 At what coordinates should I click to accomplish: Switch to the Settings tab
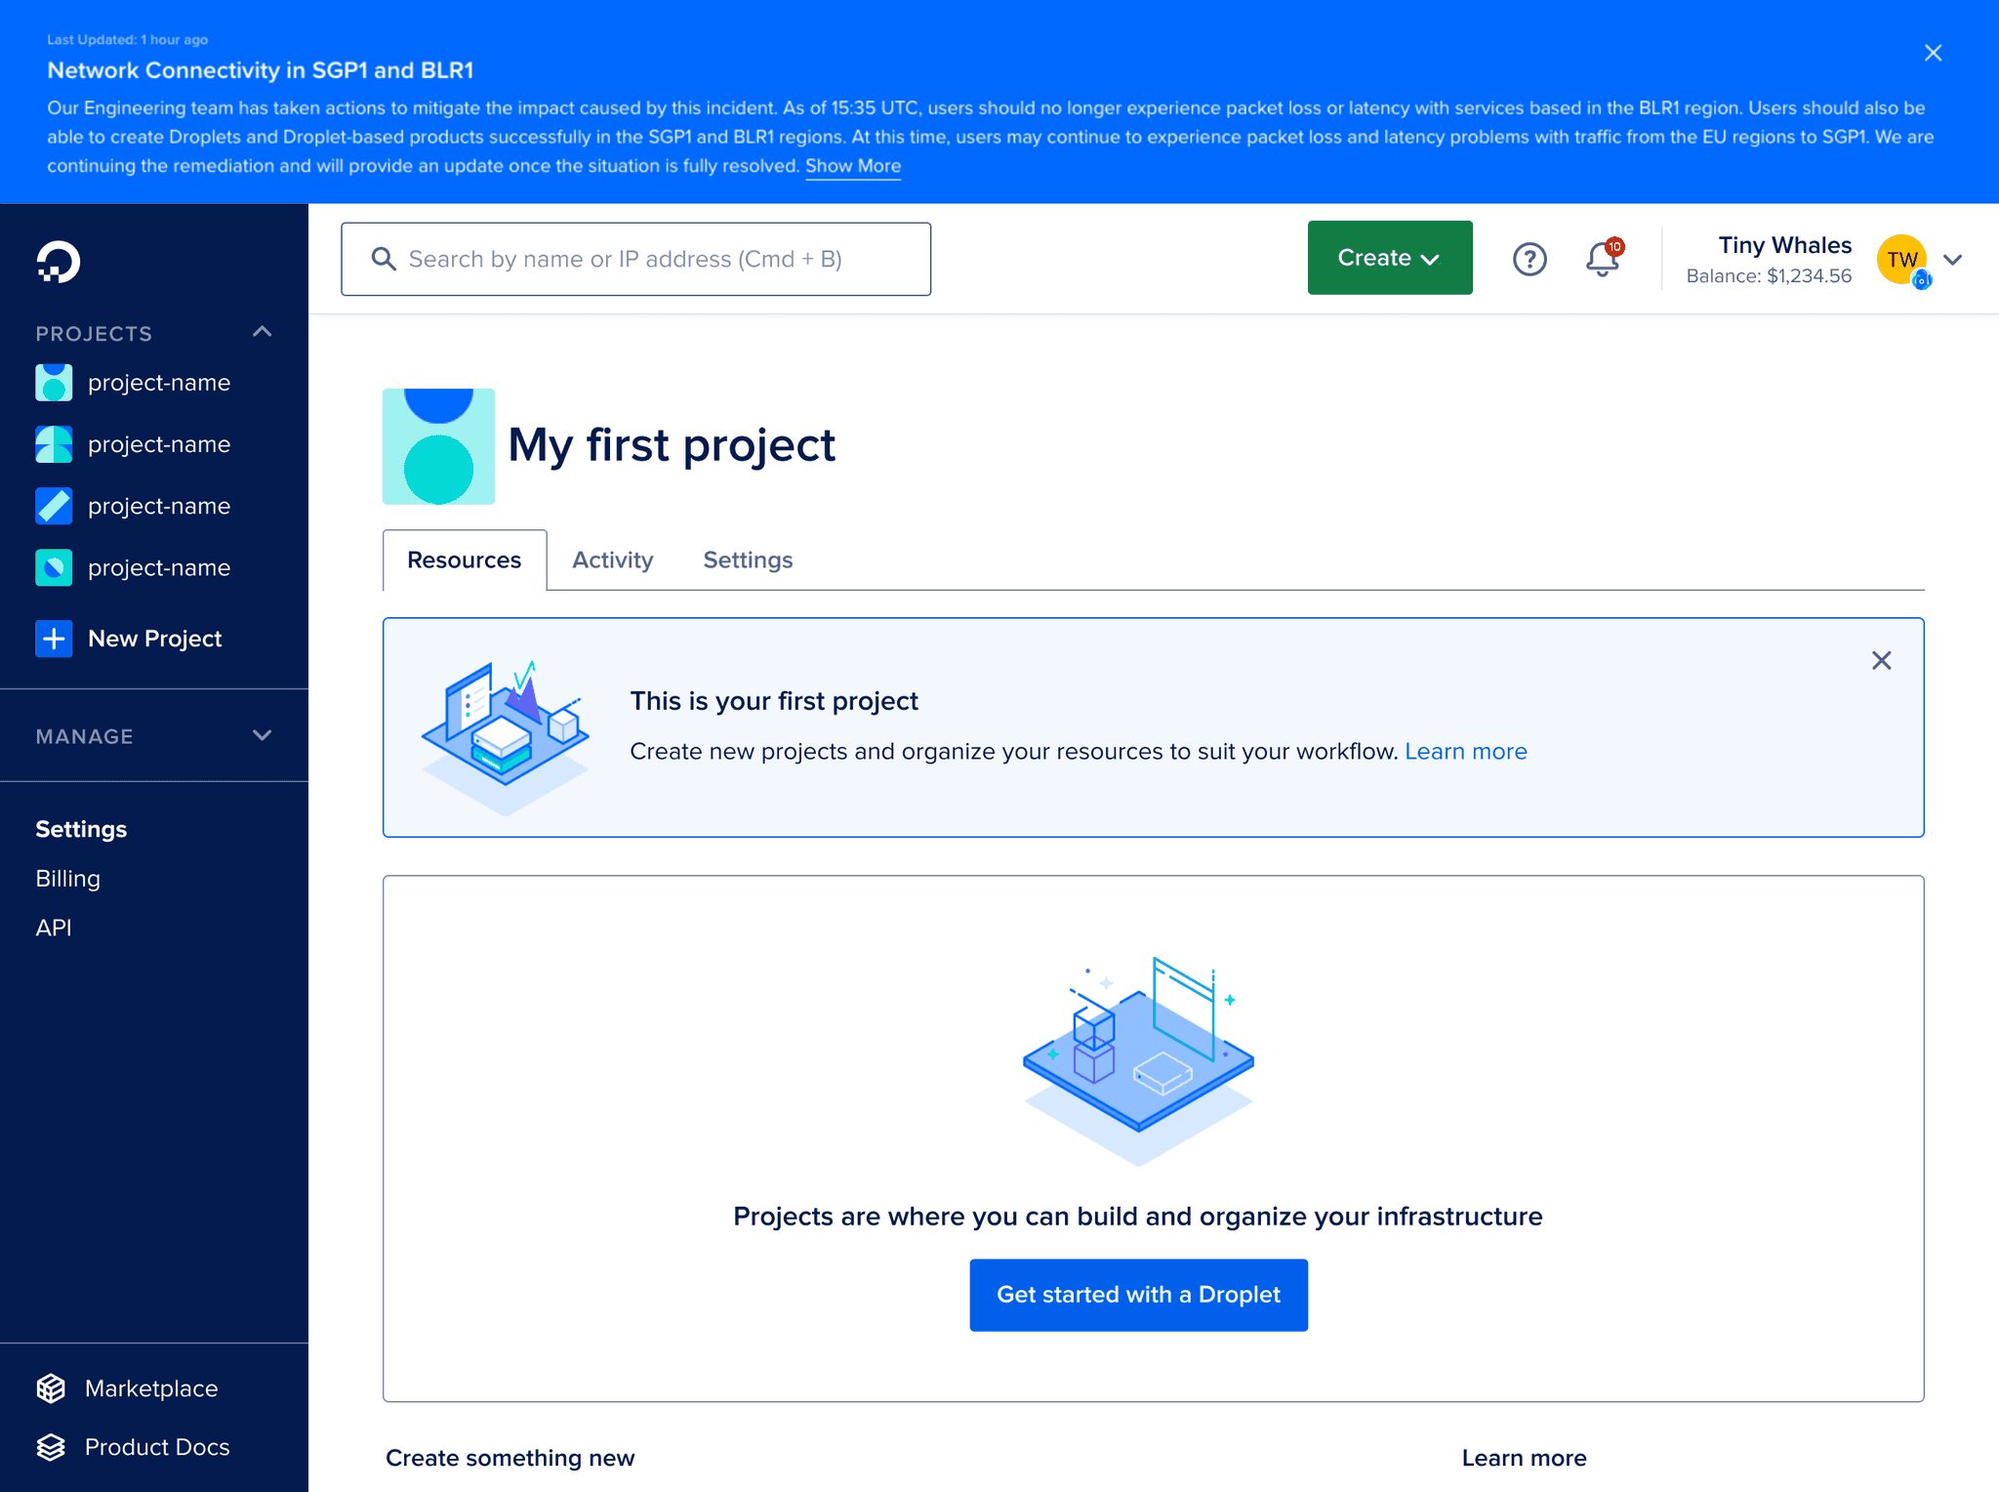[x=746, y=559]
